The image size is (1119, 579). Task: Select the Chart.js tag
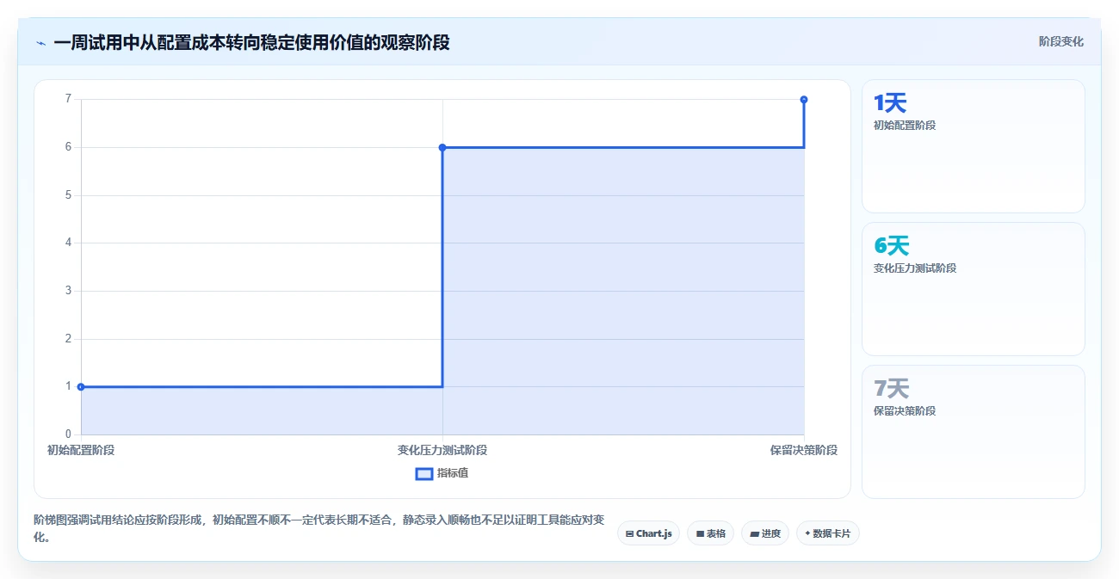(x=648, y=533)
